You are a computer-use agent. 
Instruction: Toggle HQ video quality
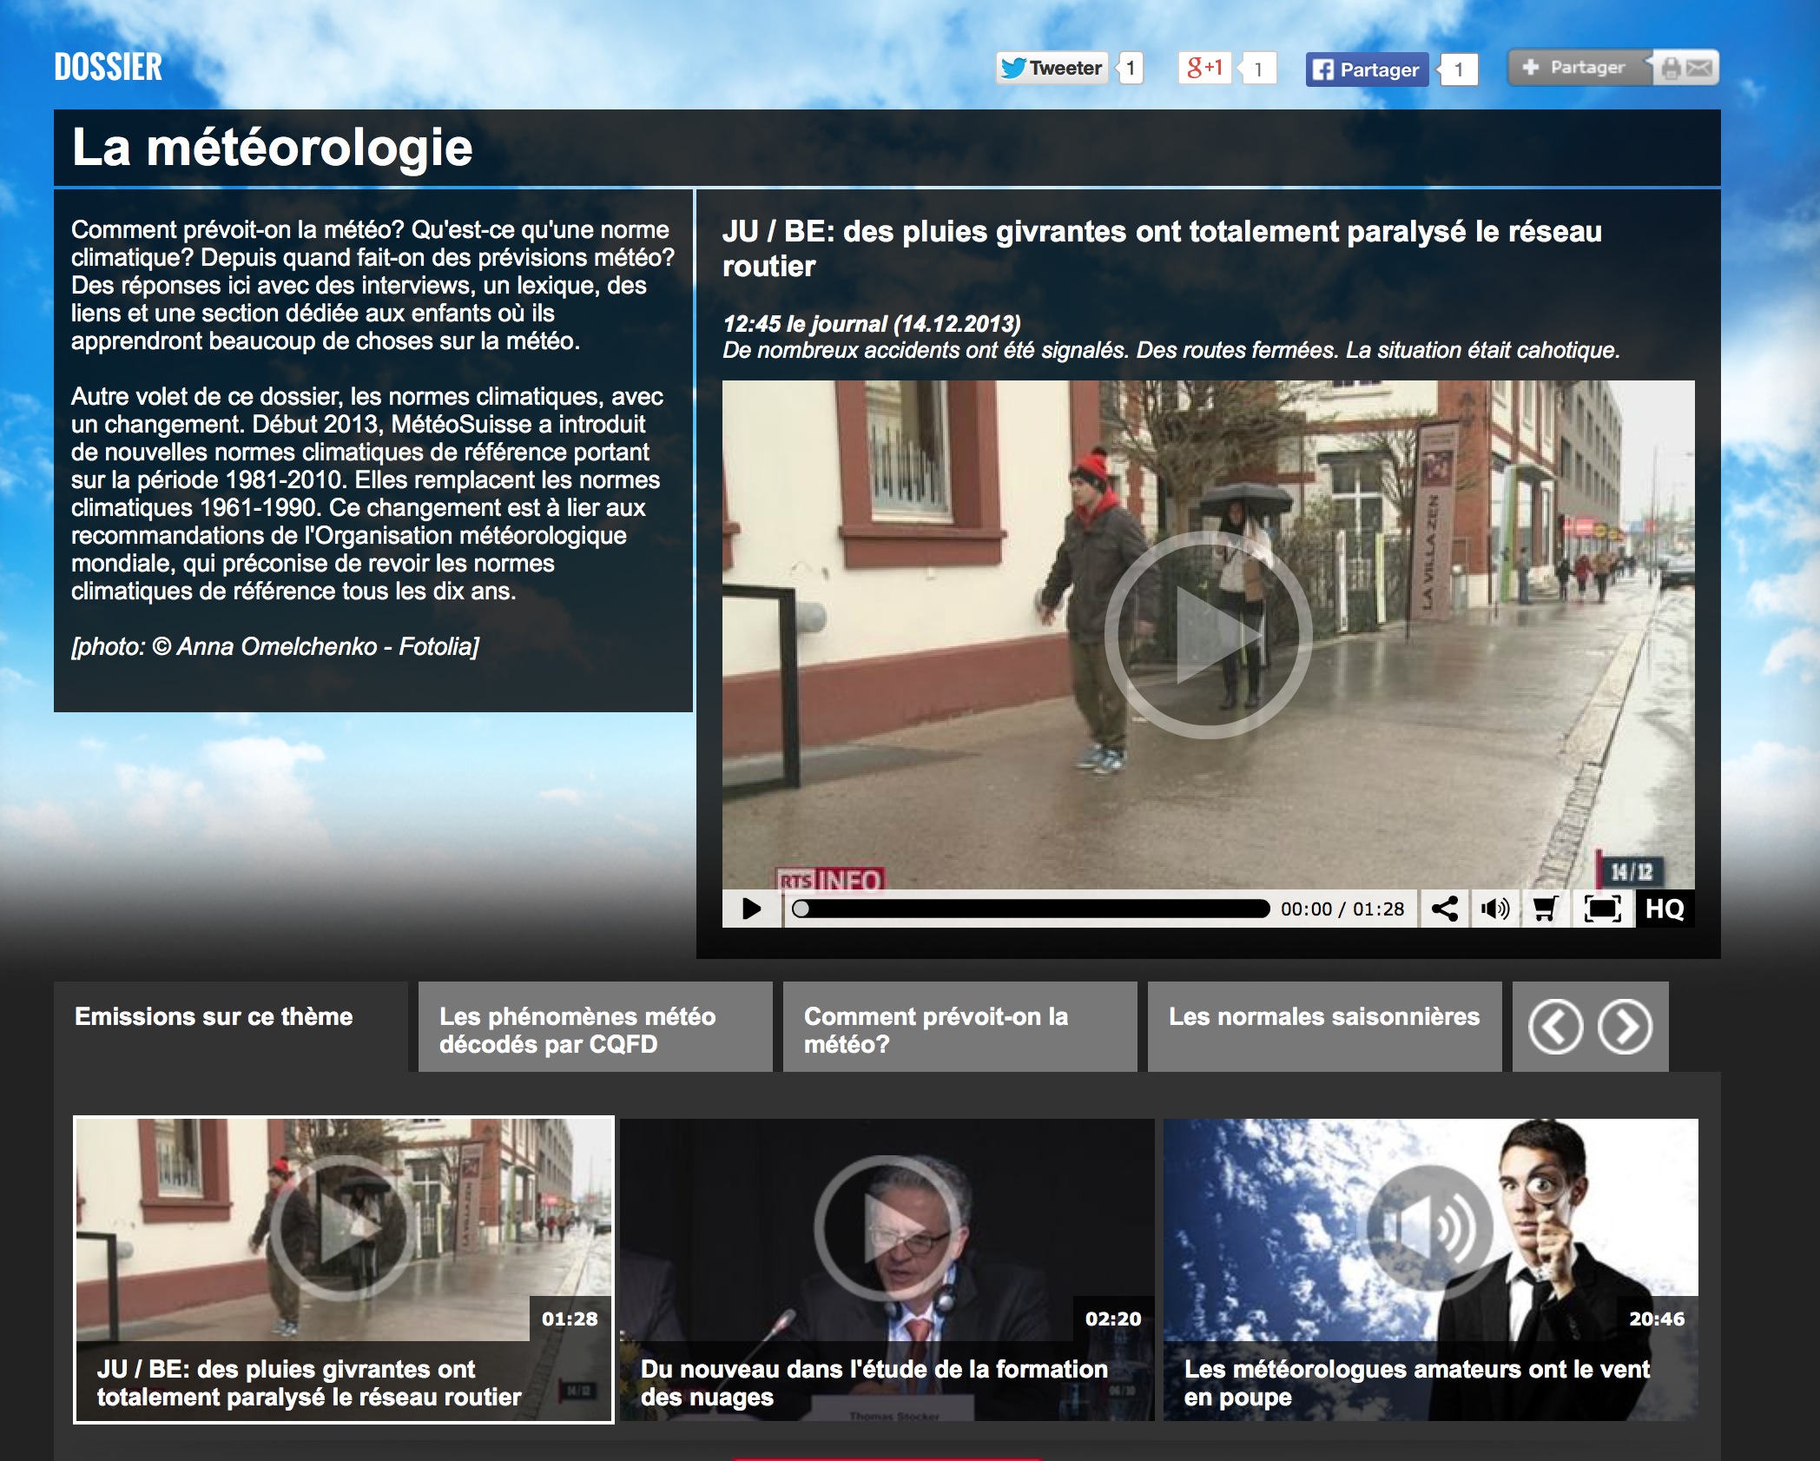point(1665,909)
